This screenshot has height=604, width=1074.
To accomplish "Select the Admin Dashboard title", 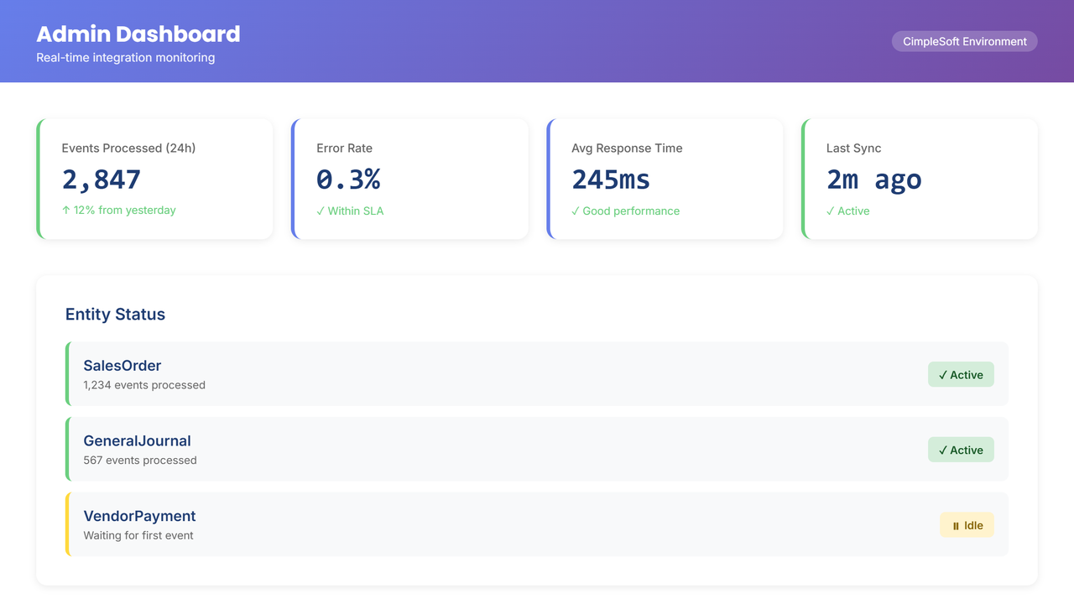I will coord(138,34).
